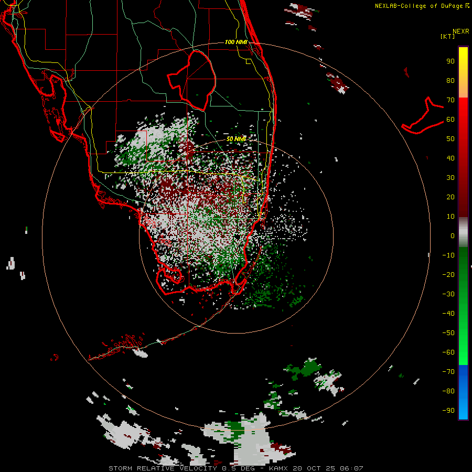Select the -40 value on the velocity scale
Image resolution: width=472 pixels, height=472 pixels.
[x=448, y=314]
